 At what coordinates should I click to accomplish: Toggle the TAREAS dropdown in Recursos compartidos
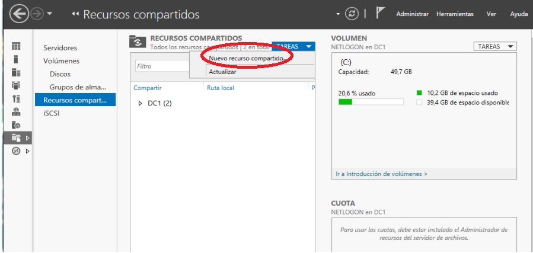[x=293, y=47]
